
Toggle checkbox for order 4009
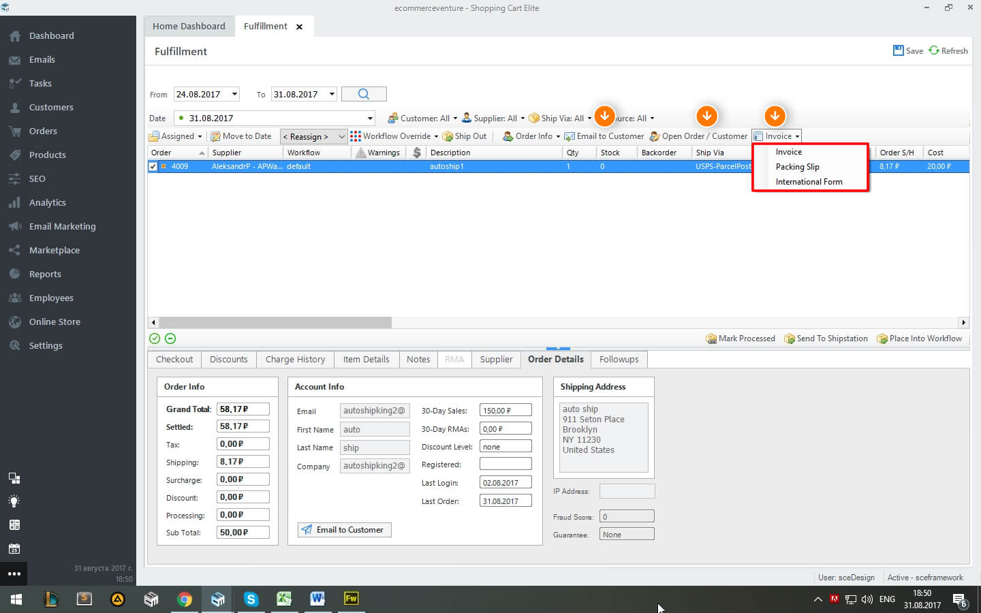click(x=153, y=166)
